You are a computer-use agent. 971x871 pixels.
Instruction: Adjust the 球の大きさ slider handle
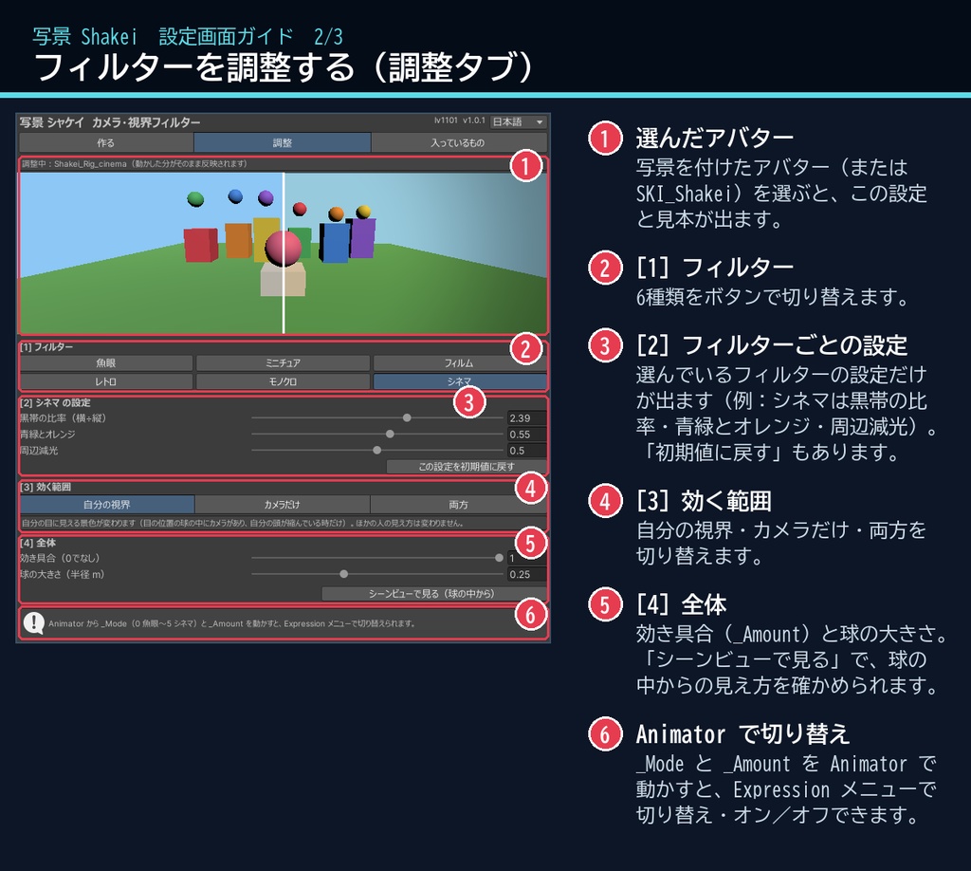click(x=343, y=574)
